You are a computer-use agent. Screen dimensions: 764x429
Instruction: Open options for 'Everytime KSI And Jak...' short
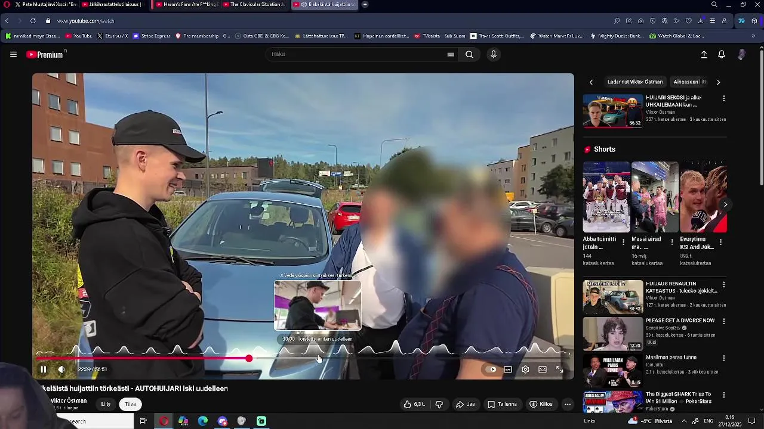tap(720, 243)
